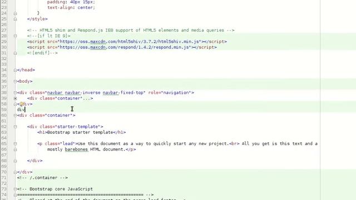Click the 'Bootstrap core JavaScript' comment text

coord(61,189)
